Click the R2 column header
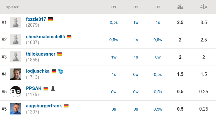 point(136,7)
